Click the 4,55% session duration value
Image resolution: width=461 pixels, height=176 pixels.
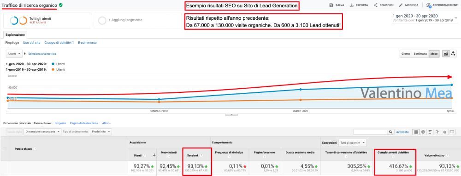(307, 166)
